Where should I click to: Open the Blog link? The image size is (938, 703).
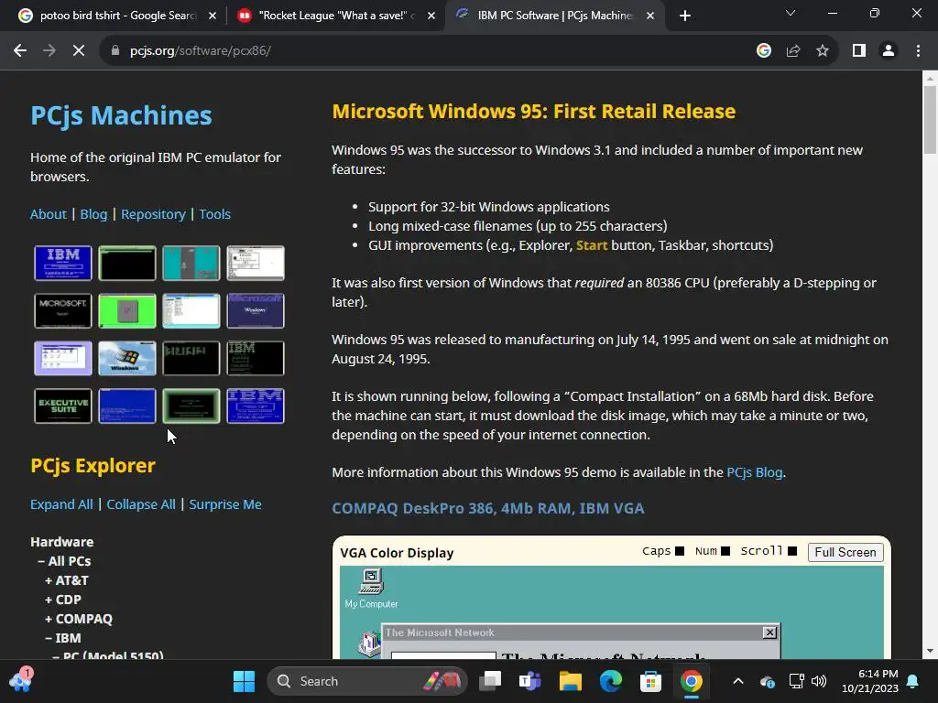click(x=94, y=214)
